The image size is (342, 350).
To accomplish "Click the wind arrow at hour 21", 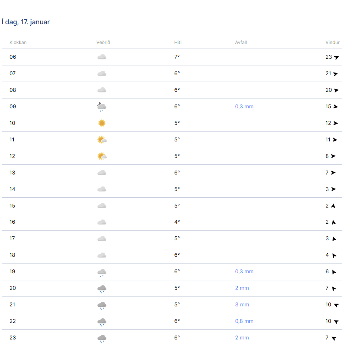I will [x=336, y=305].
